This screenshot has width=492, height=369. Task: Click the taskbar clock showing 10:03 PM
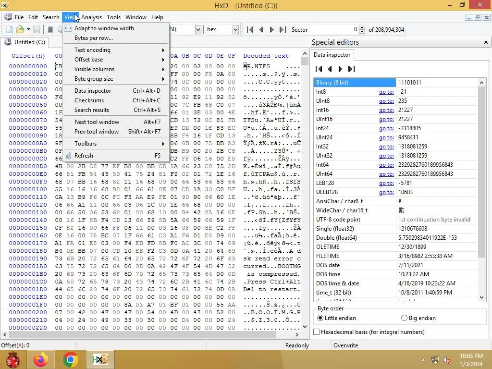click(x=471, y=360)
